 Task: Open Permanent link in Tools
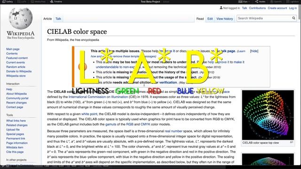coord(16,138)
